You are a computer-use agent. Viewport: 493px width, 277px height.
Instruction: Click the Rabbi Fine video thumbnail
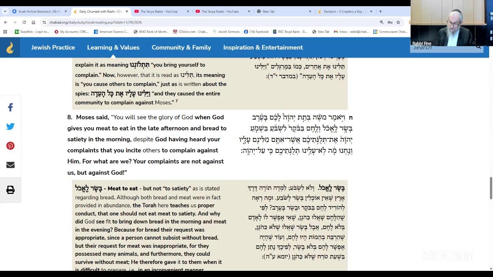coord(452,23)
